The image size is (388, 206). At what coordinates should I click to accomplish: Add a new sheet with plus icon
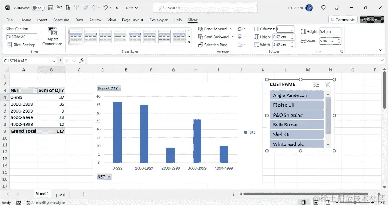click(84, 194)
